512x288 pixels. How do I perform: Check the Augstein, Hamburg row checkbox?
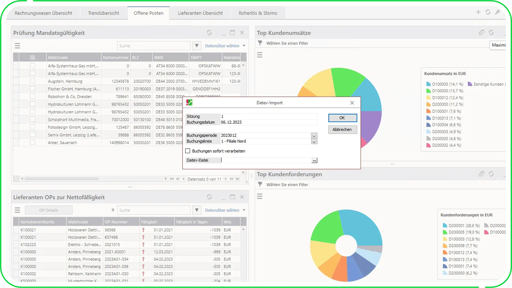coord(33,81)
